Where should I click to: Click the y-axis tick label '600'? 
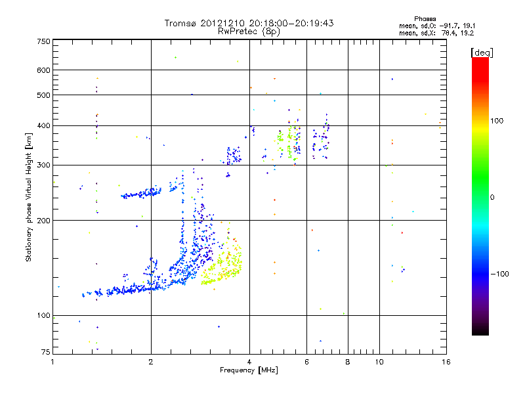(x=43, y=70)
